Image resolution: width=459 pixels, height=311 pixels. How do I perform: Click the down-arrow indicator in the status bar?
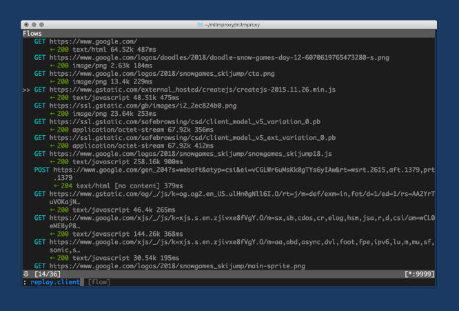click(x=25, y=274)
